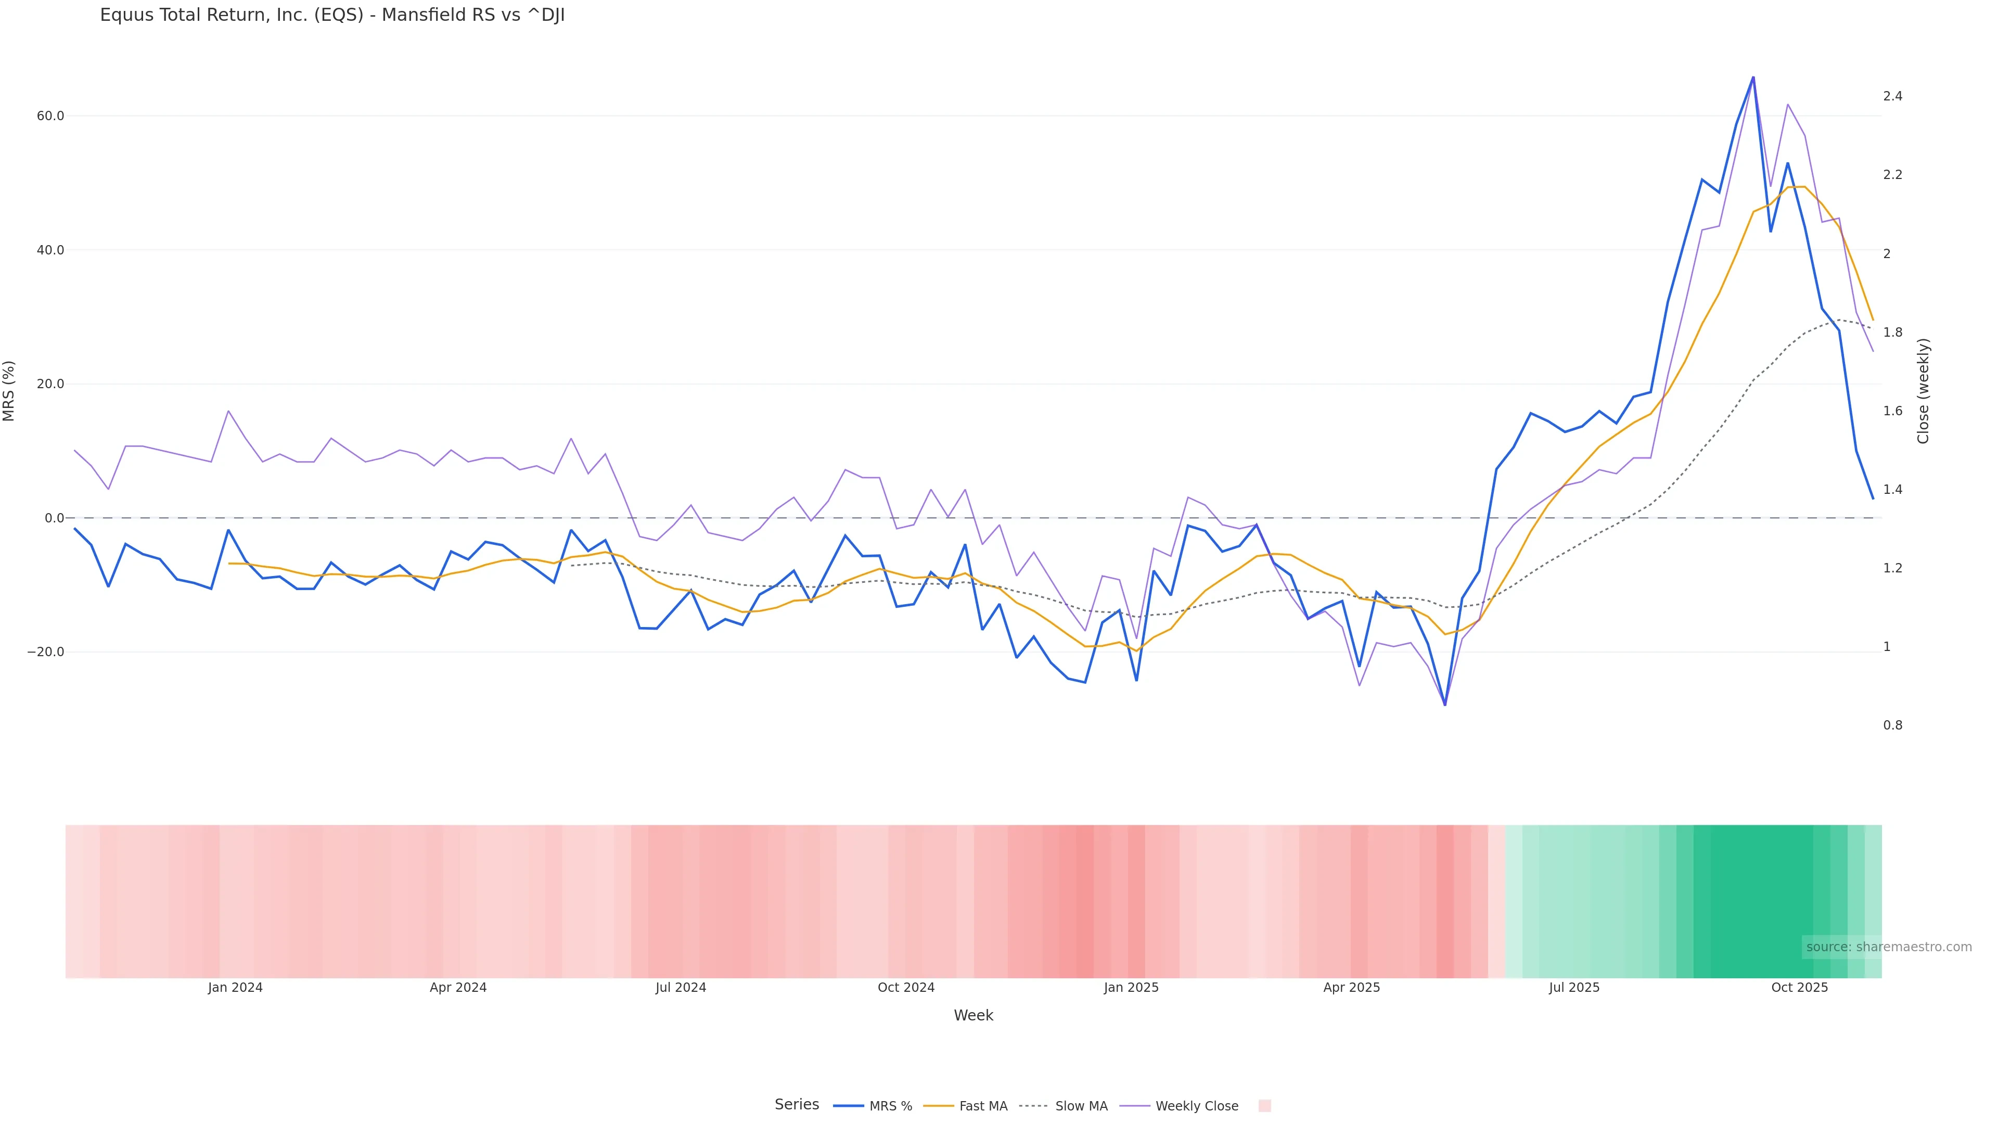Image resolution: width=1998 pixels, height=1124 pixels.
Task: Click the 'Close (weekly)' right axis title
Action: click(x=1923, y=391)
